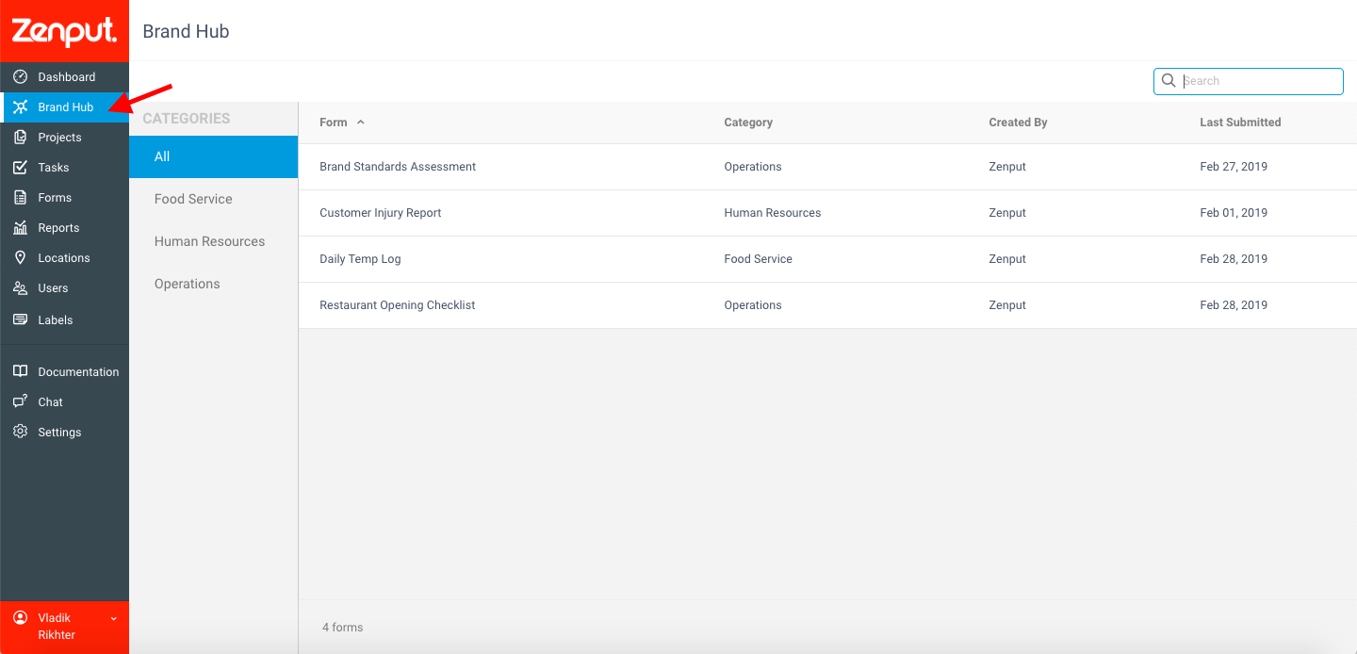Open Labels in the sidebar
The image size is (1357, 654).
click(x=64, y=320)
